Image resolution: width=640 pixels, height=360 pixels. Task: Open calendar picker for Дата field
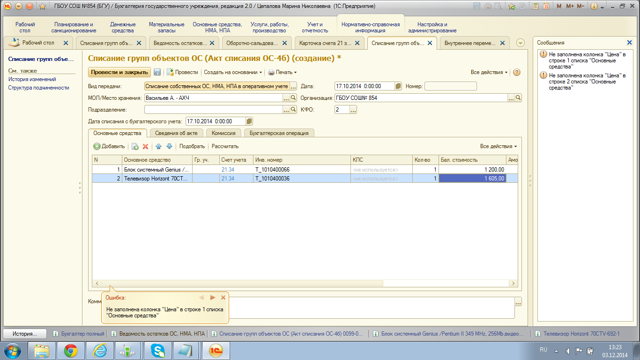398,86
